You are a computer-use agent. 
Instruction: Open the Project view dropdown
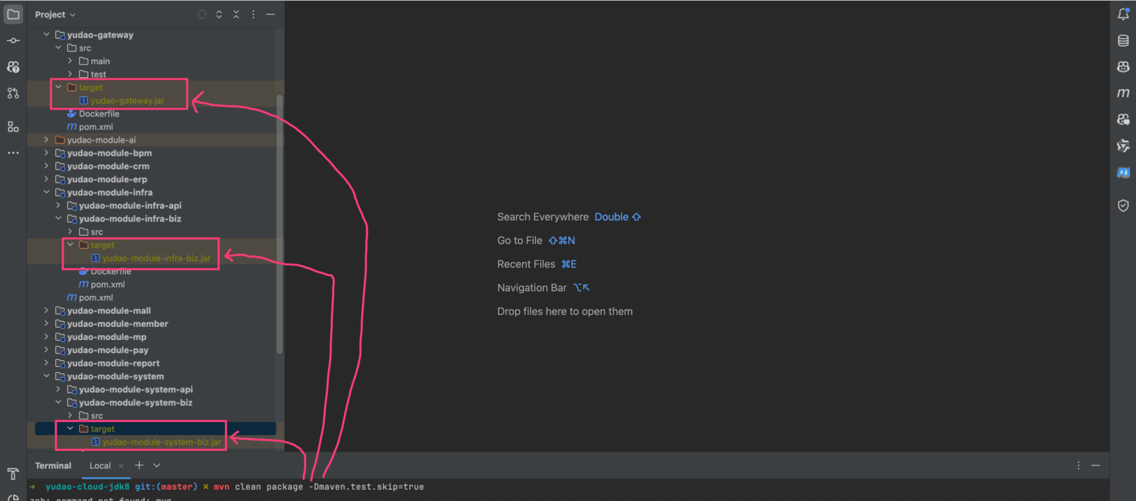point(55,14)
